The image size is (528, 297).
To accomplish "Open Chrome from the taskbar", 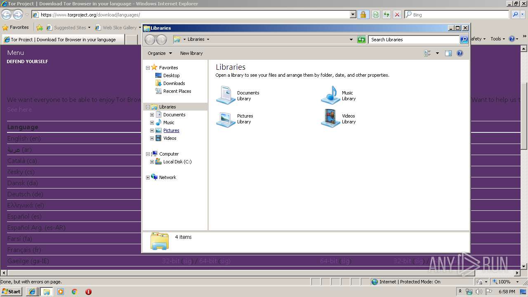I will point(75,292).
